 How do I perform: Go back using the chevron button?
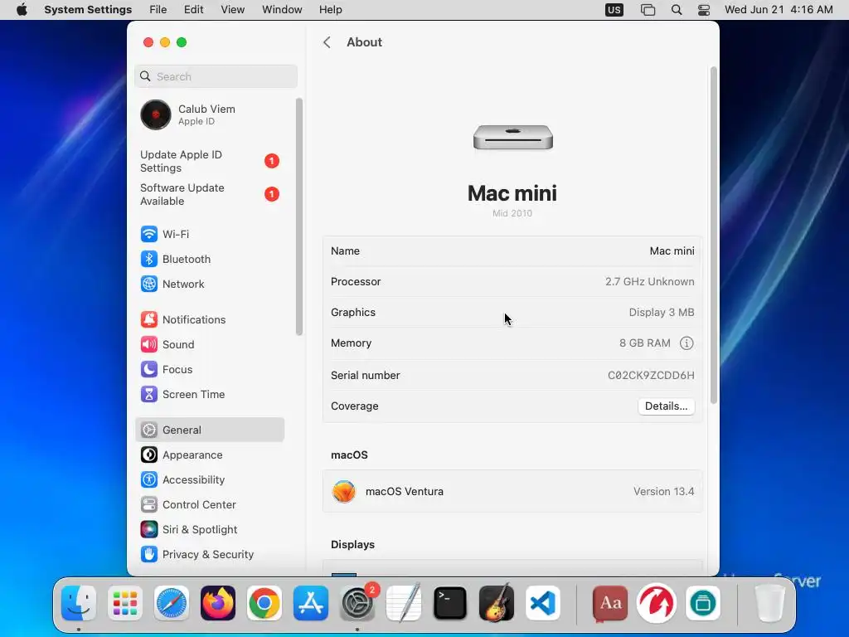[x=327, y=42]
